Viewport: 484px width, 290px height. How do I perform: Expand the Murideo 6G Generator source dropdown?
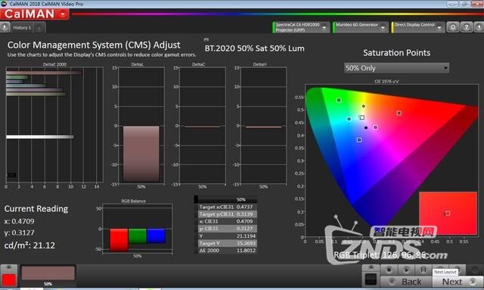pos(383,27)
